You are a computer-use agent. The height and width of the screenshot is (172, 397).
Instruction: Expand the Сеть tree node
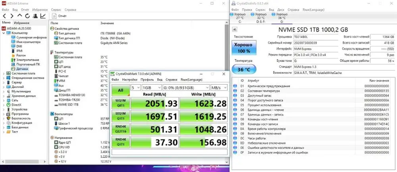click(4, 100)
